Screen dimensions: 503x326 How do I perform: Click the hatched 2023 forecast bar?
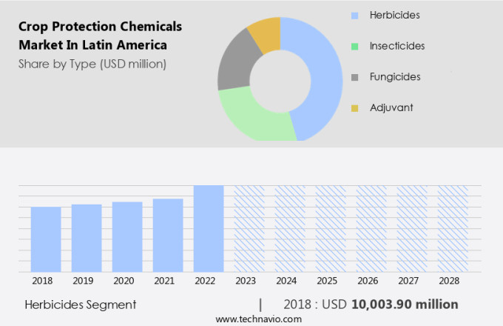tap(249, 228)
